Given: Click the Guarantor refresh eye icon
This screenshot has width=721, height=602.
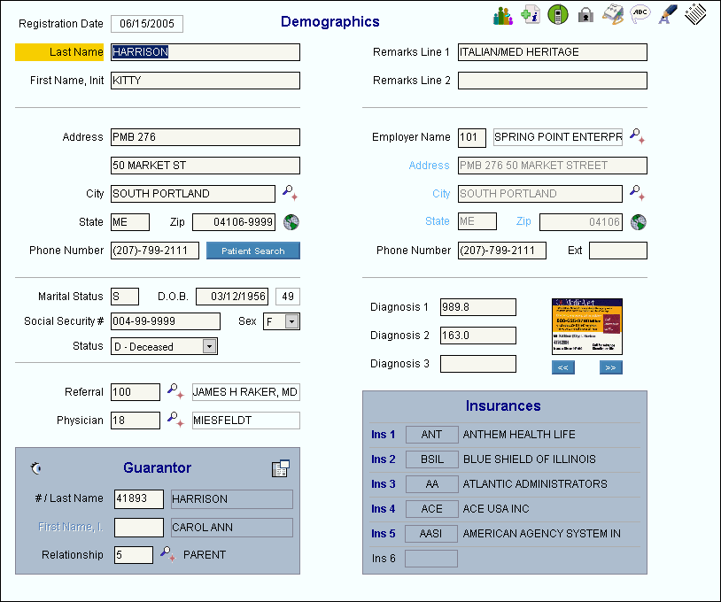Looking at the screenshot, I should tap(35, 468).
